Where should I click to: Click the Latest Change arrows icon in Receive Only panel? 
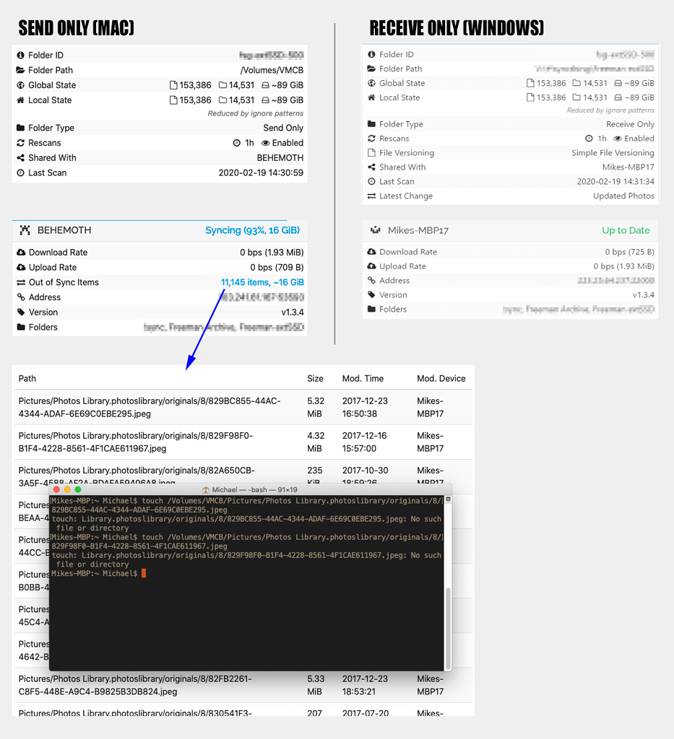point(371,196)
